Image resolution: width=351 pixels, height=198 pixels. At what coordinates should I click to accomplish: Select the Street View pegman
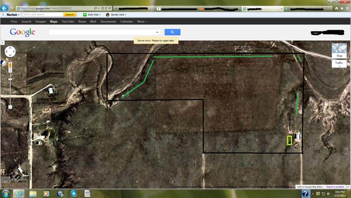10,65
